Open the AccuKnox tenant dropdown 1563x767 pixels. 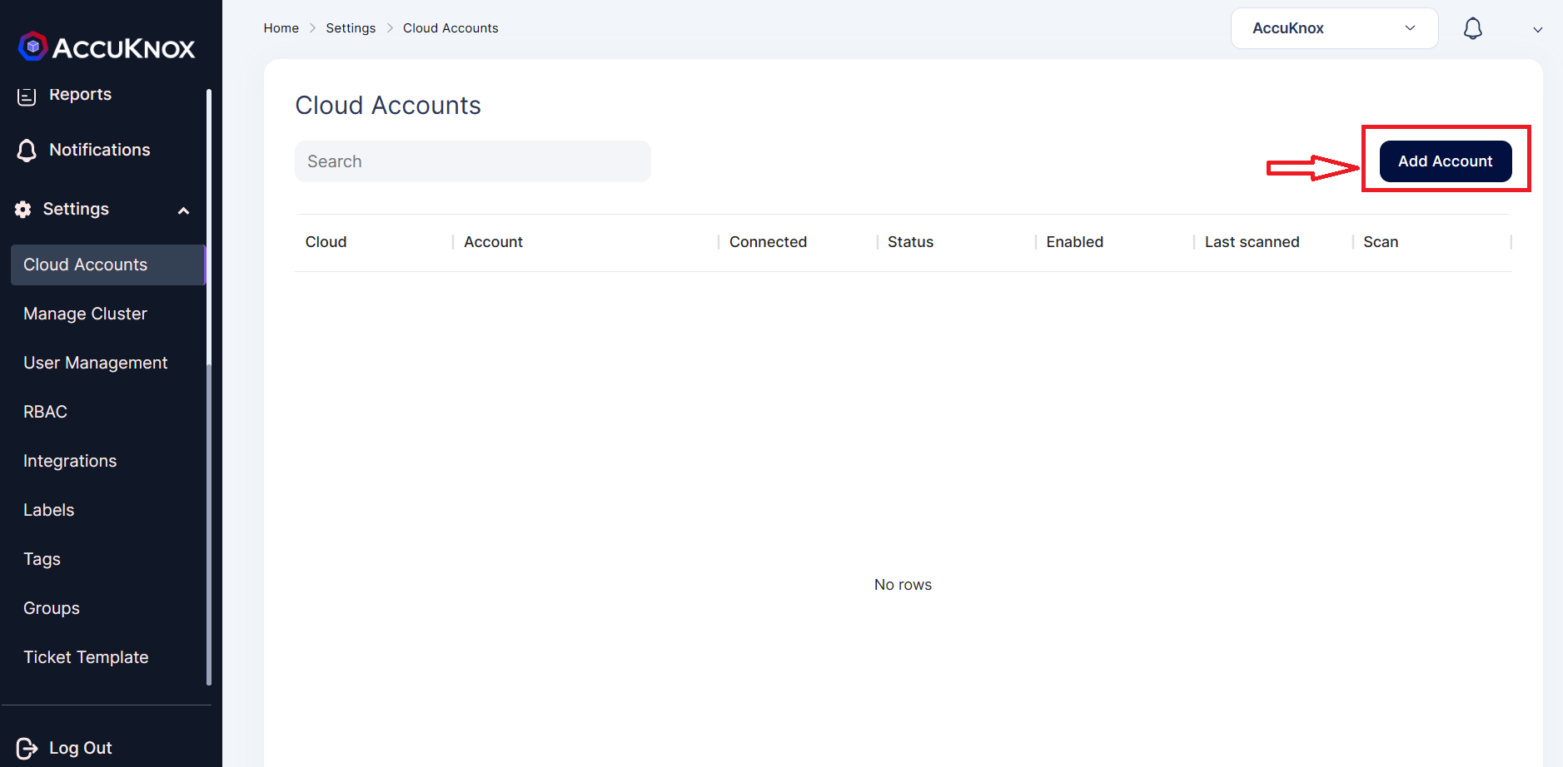click(x=1334, y=28)
